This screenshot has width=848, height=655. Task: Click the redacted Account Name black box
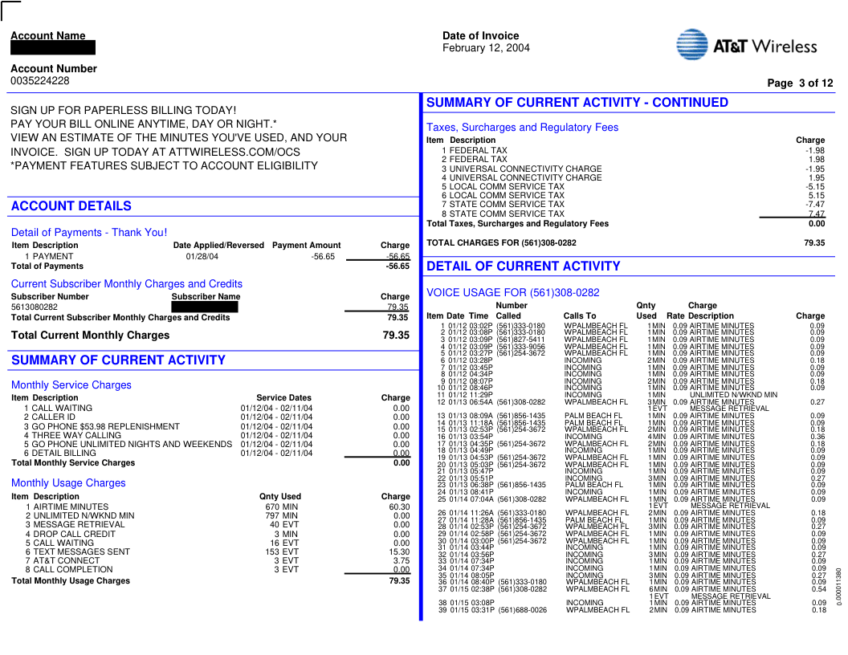(53, 48)
